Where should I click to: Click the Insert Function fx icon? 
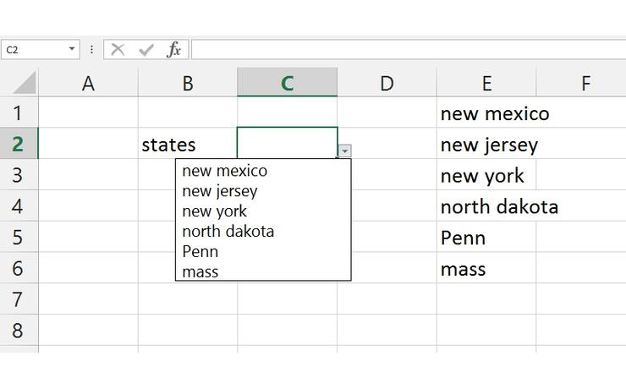pyautogui.click(x=173, y=50)
